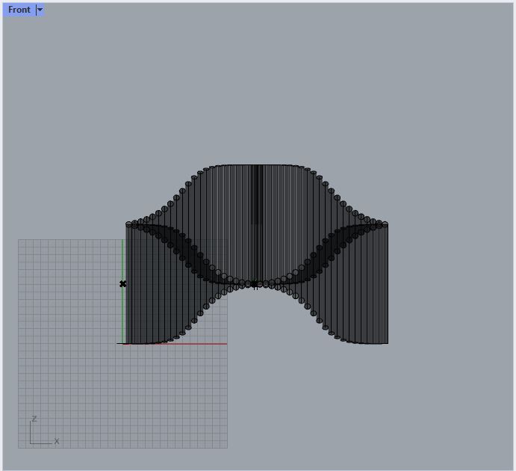Image resolution: width=516 pixels, height=471 pixels.
Task: Pick the red X axis line
Action: click(175, 344)
